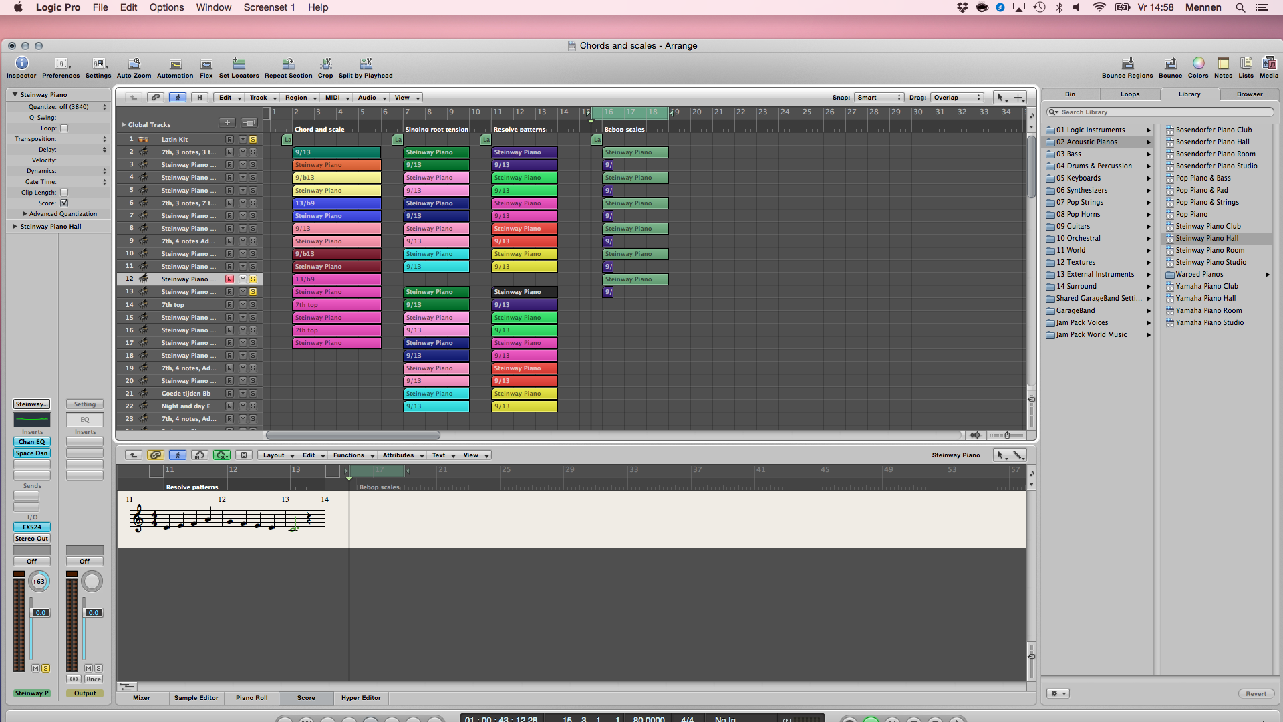This screenshot has width=1283, height=722.
Task: Click the Piano Roll button
Action: 251,698
